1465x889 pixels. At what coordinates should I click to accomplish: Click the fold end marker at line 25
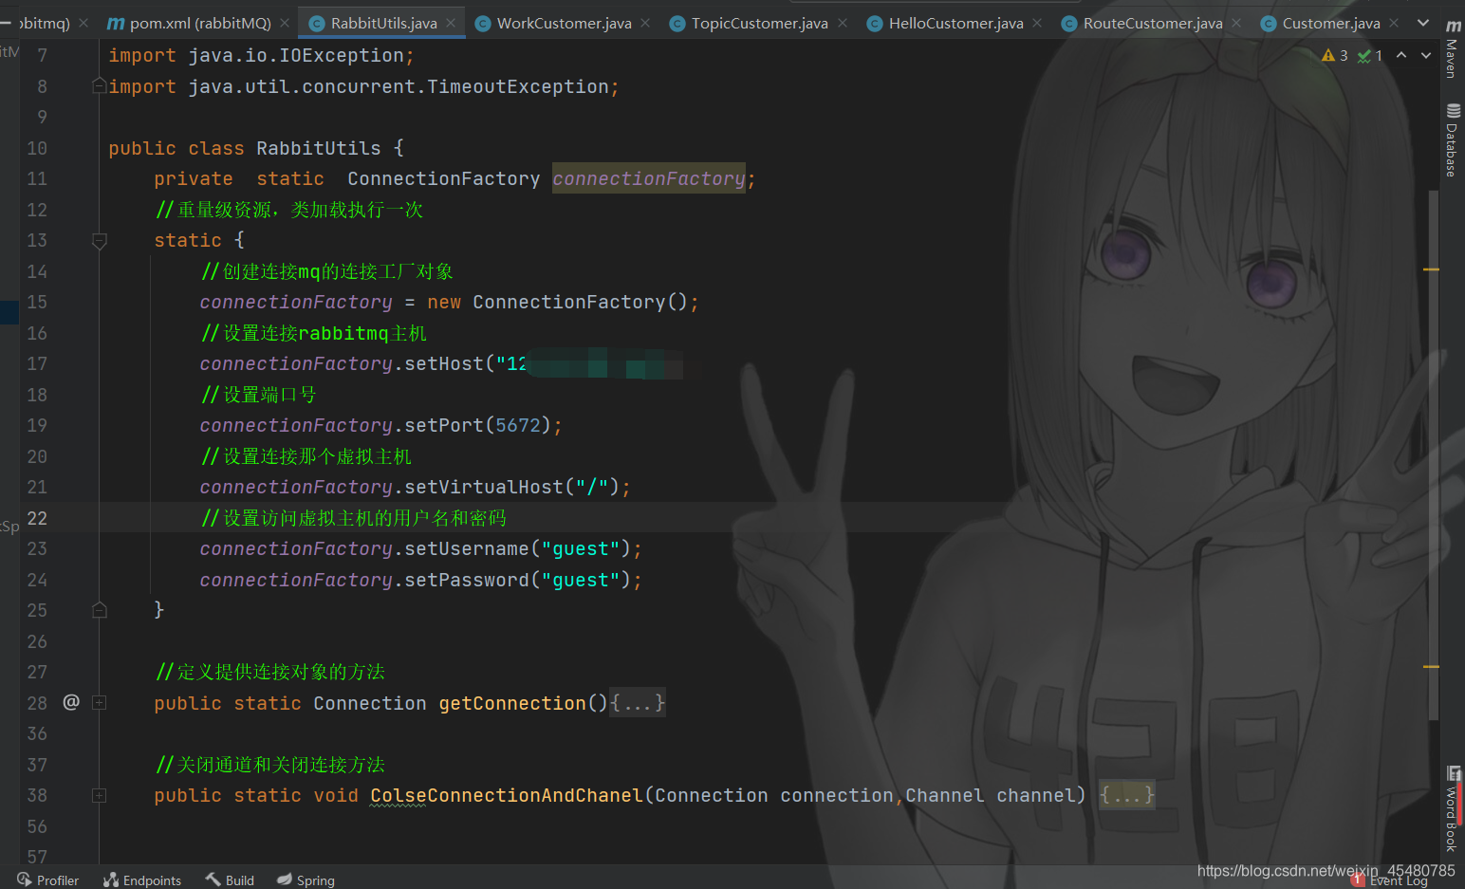point(99,610)
